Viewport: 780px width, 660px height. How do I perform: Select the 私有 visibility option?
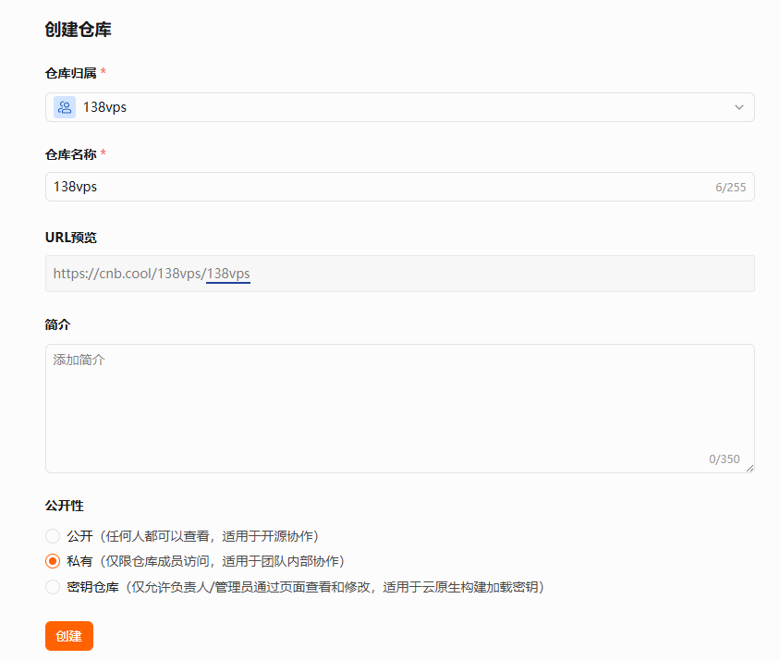click(53, 561)
